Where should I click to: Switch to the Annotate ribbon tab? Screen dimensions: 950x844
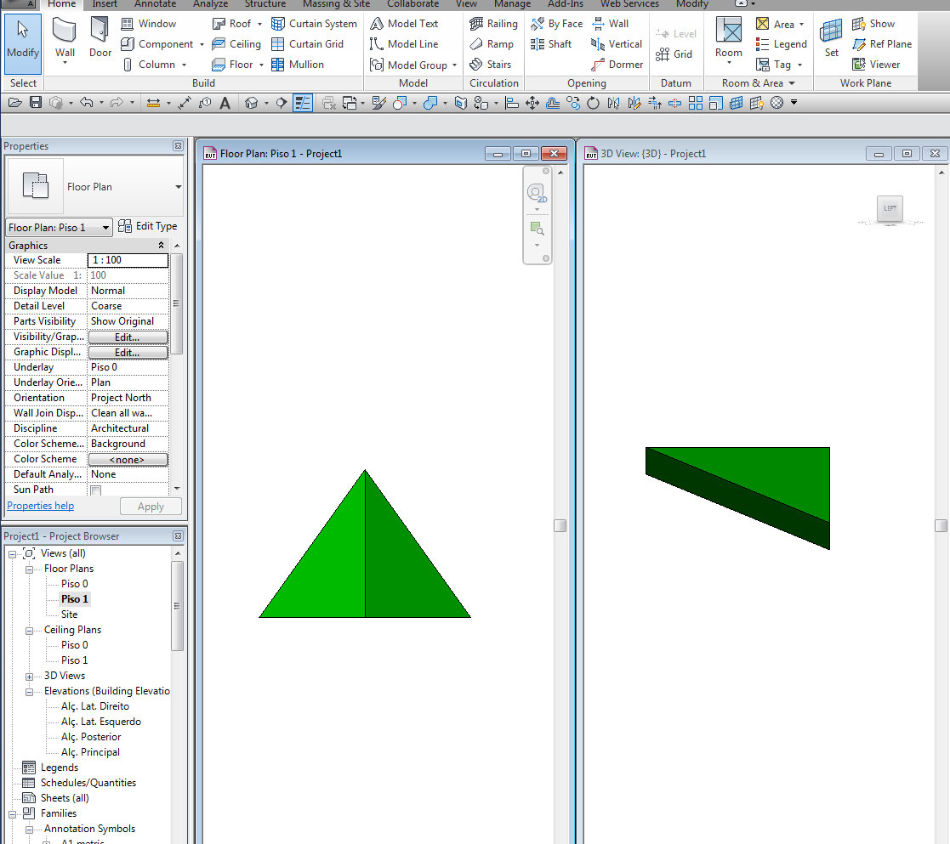point(155,4)
